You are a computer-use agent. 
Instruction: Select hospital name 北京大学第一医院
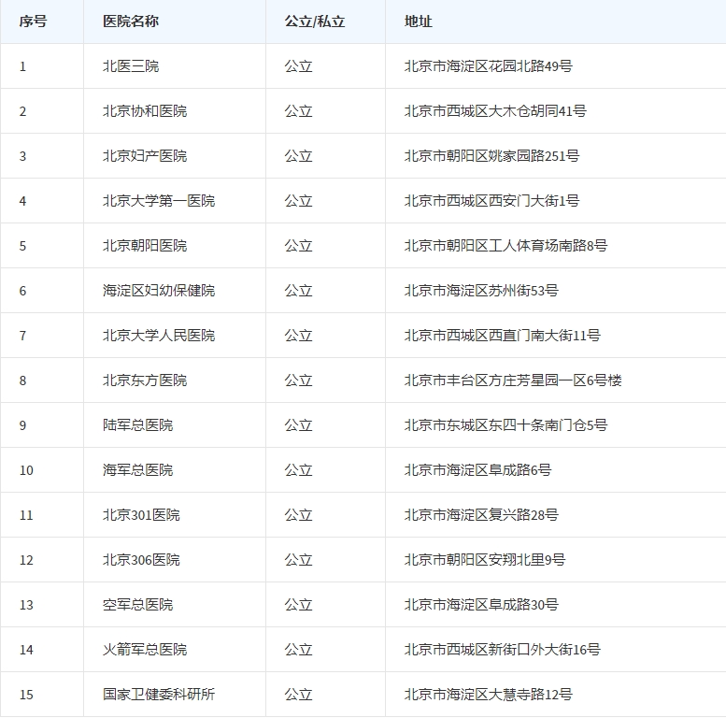159,201
